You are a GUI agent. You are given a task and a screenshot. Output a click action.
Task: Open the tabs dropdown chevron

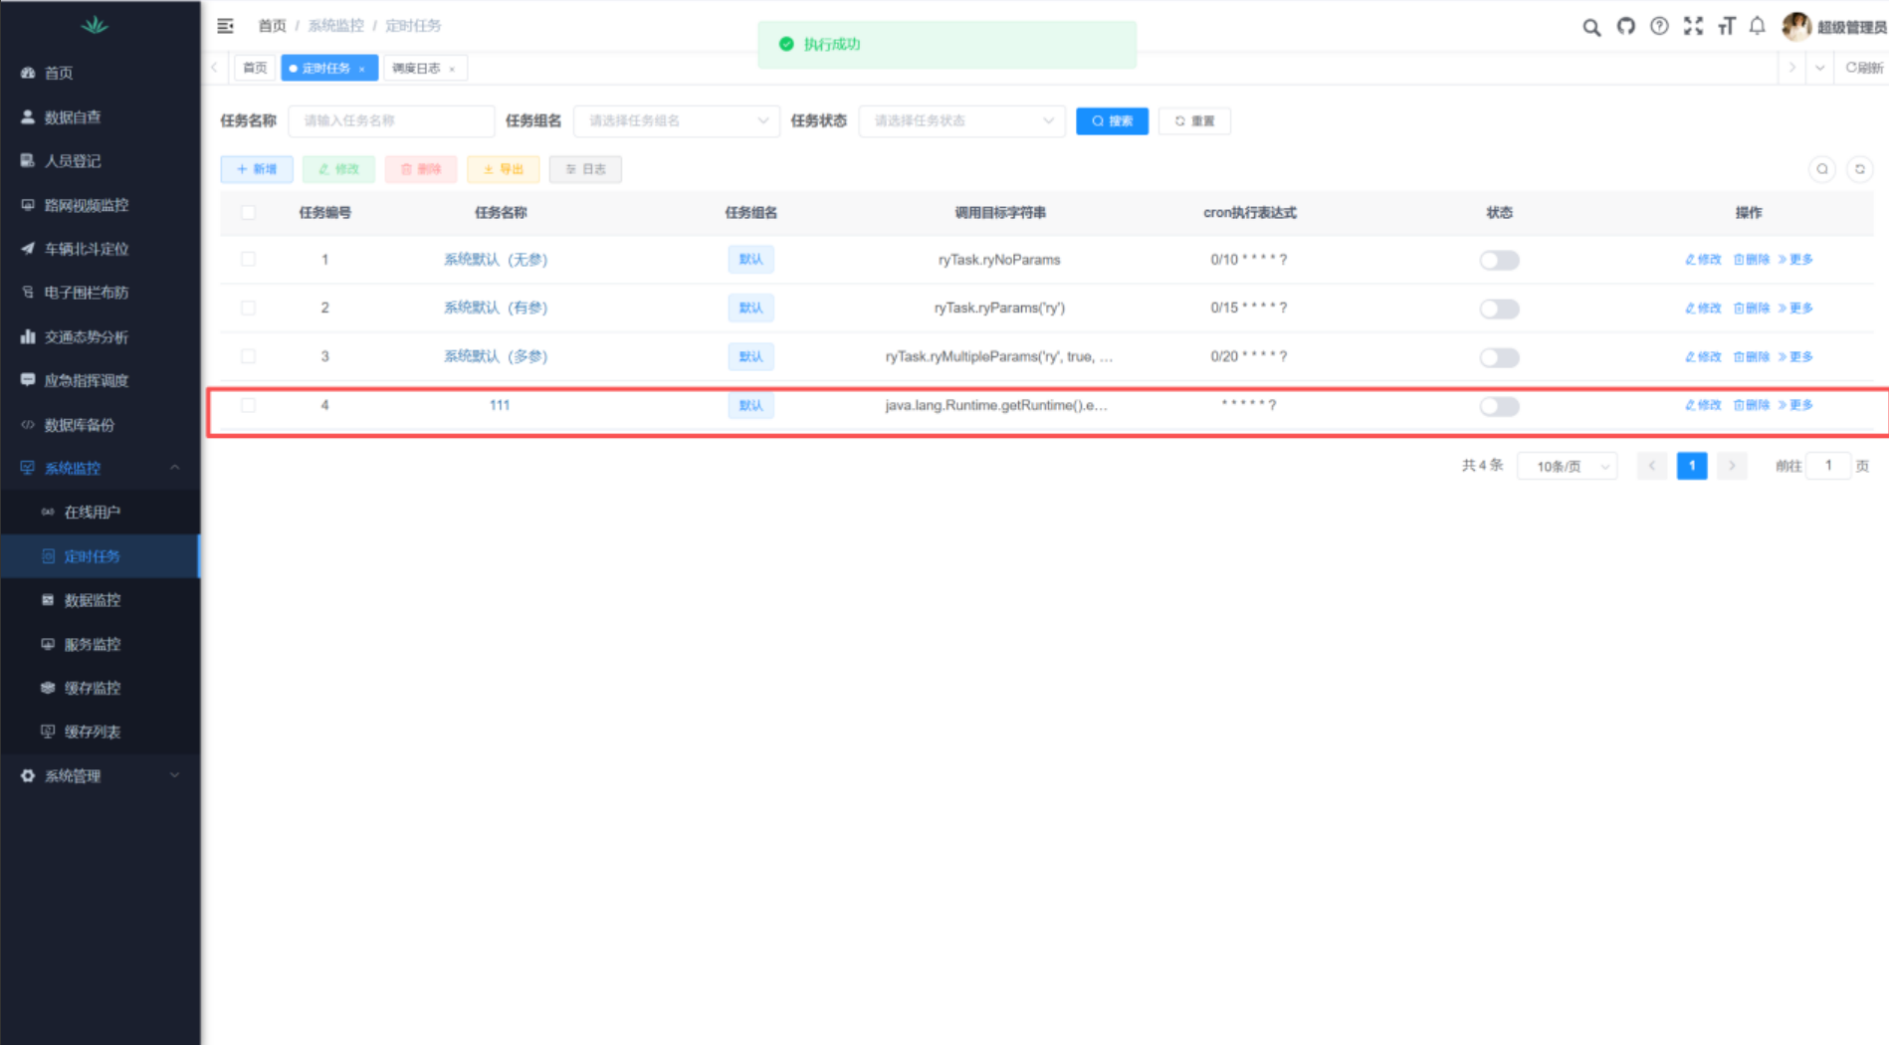click(x=1819, y=68)
